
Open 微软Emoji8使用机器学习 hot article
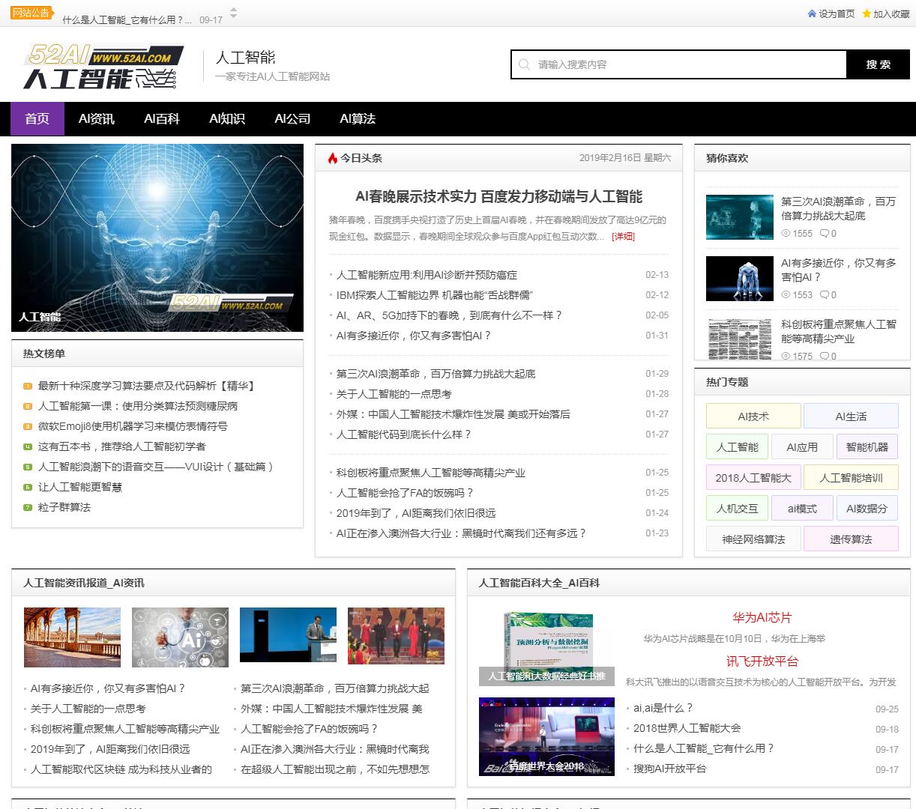click(133, 426)
